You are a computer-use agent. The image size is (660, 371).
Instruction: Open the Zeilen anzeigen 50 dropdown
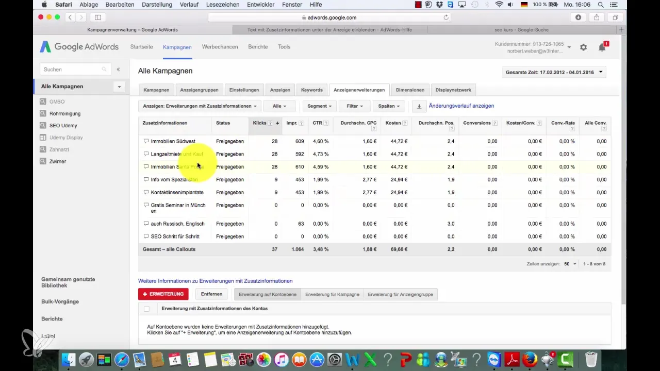coord(570,264)
